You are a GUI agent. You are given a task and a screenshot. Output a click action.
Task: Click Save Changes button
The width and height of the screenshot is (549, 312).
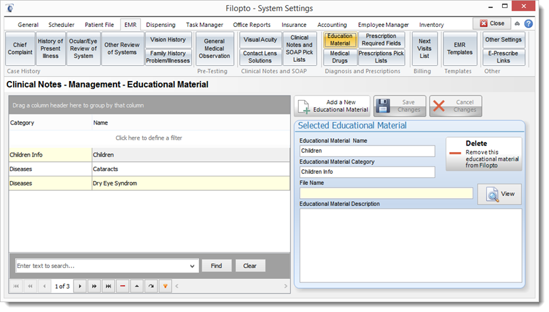(399, 106)
